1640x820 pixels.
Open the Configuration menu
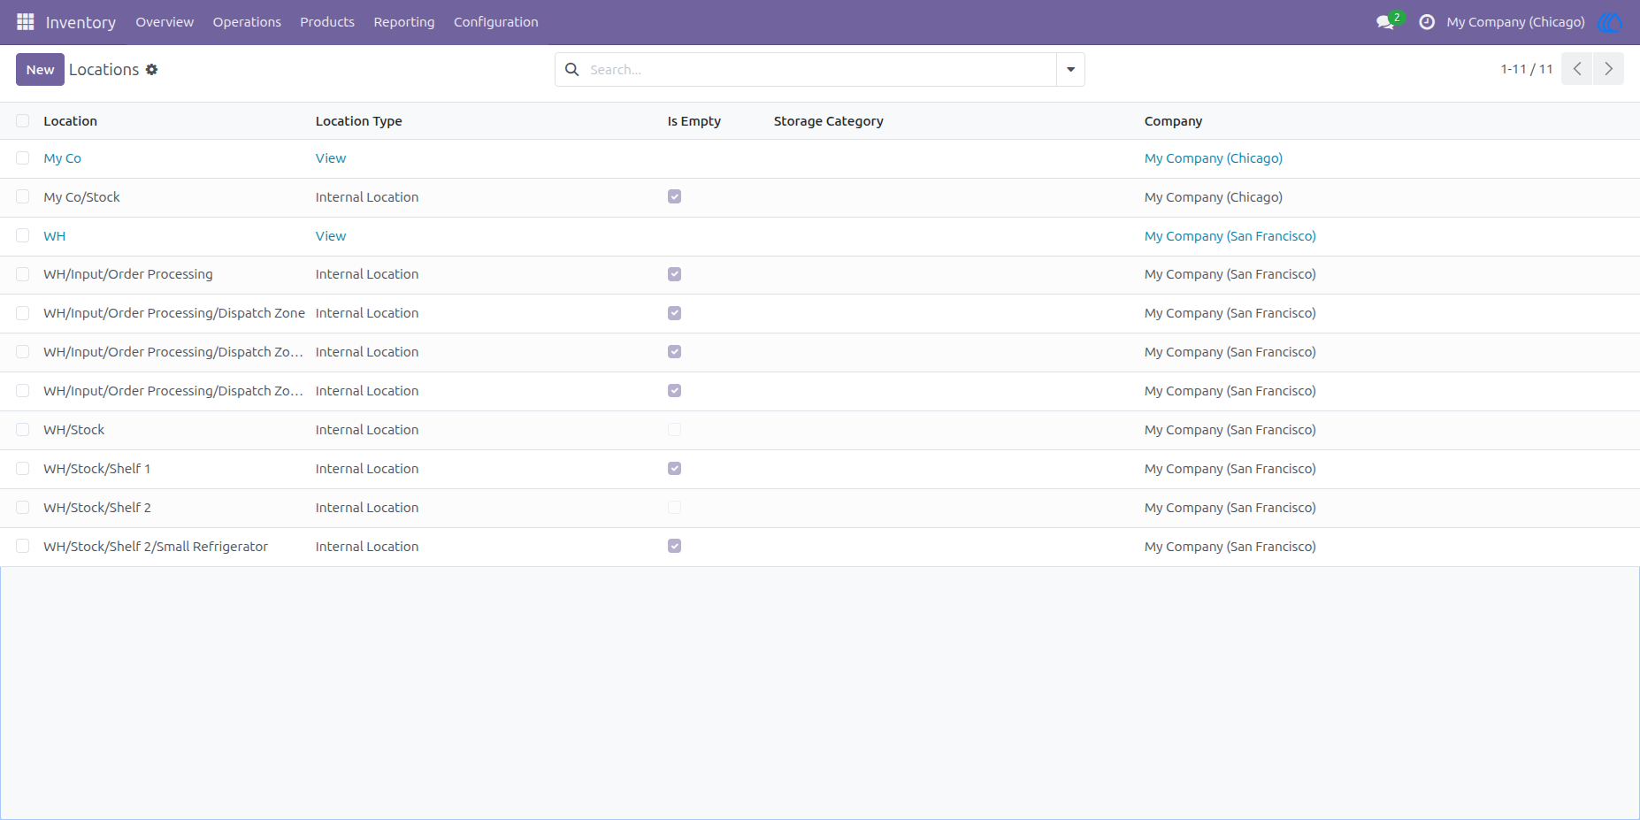click(x=496, y=22)
